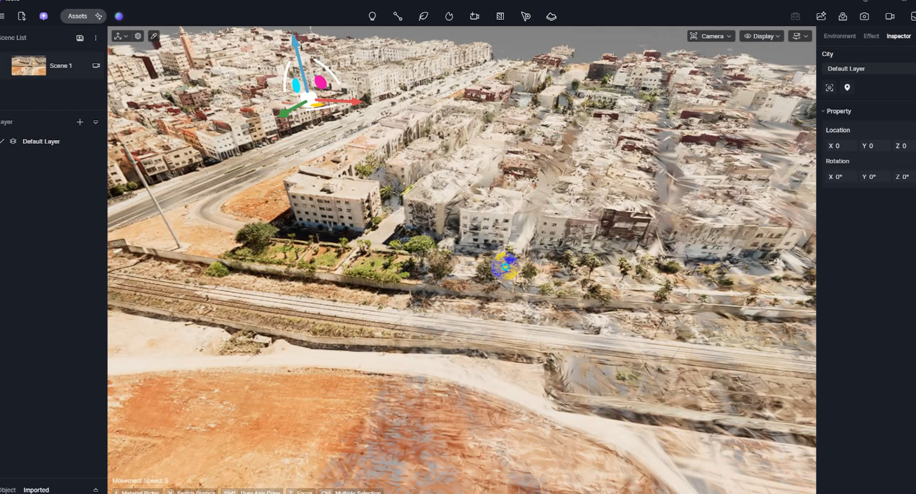Open the Video render mode icon

890,16
